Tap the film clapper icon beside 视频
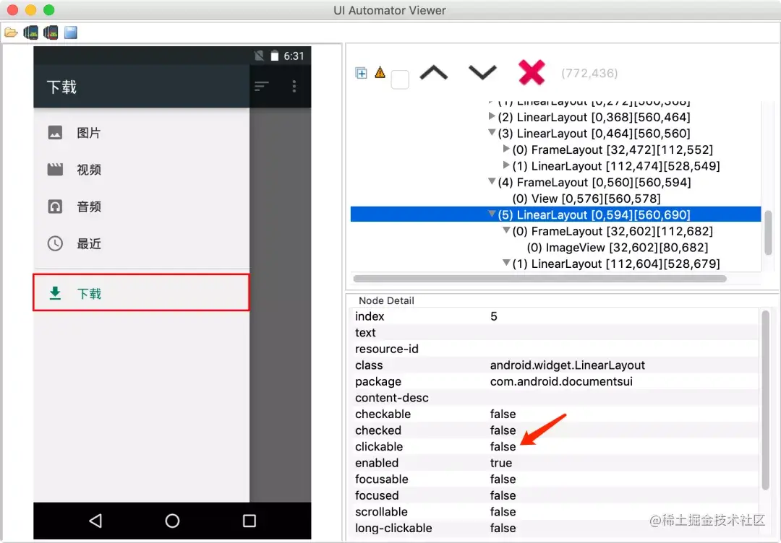 tap(55, 170)
